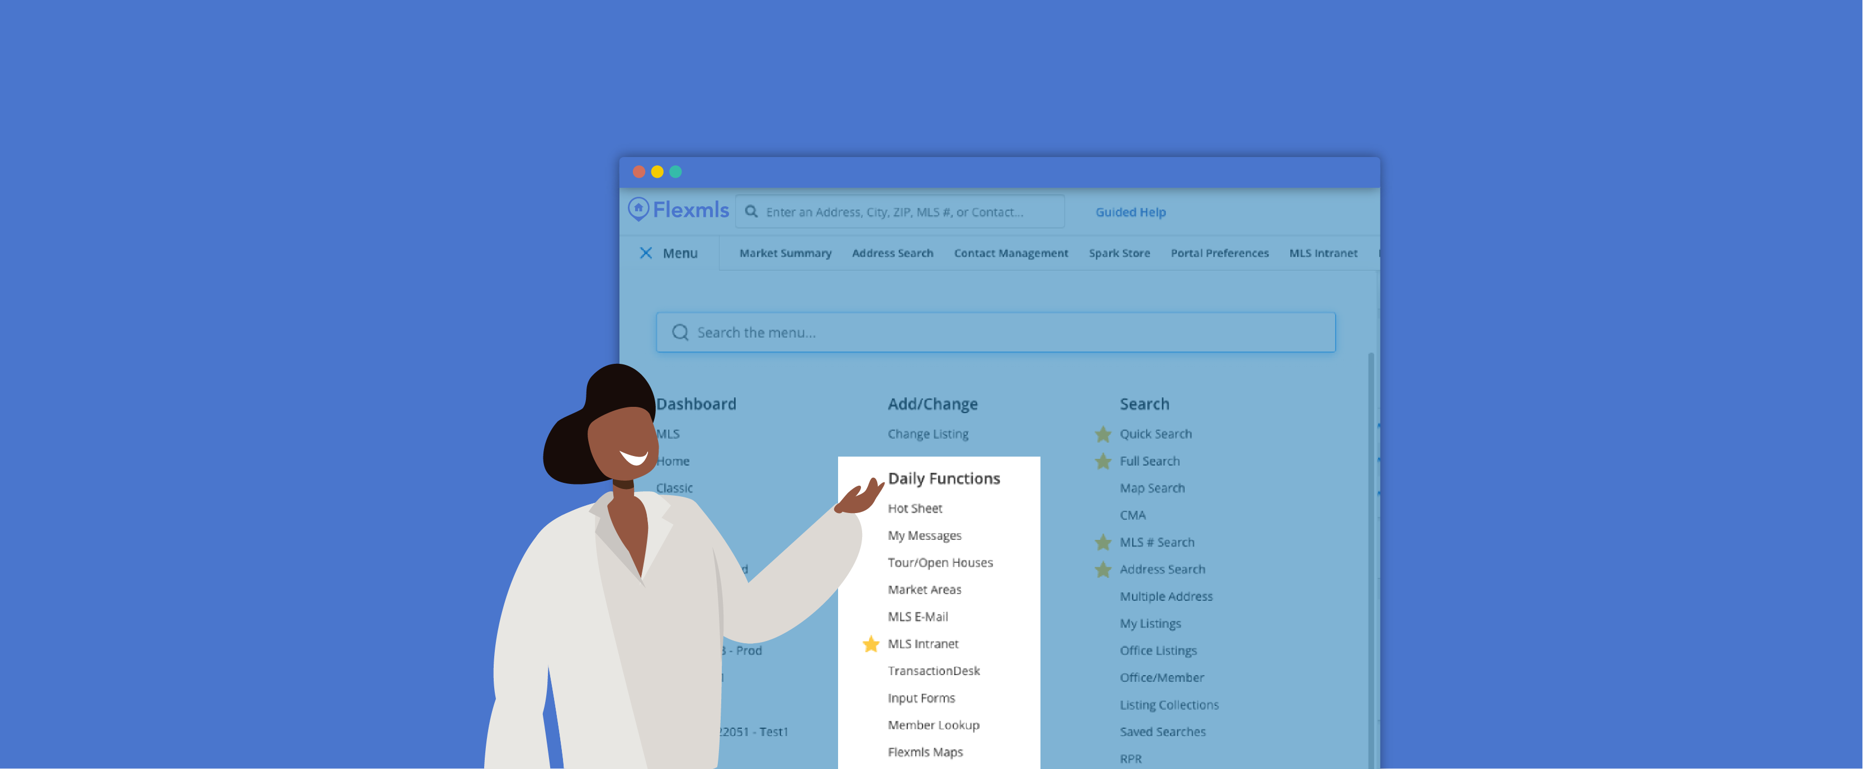1864x769 pixels.
Task: Open Member Lookup
Action: point(934,725)
